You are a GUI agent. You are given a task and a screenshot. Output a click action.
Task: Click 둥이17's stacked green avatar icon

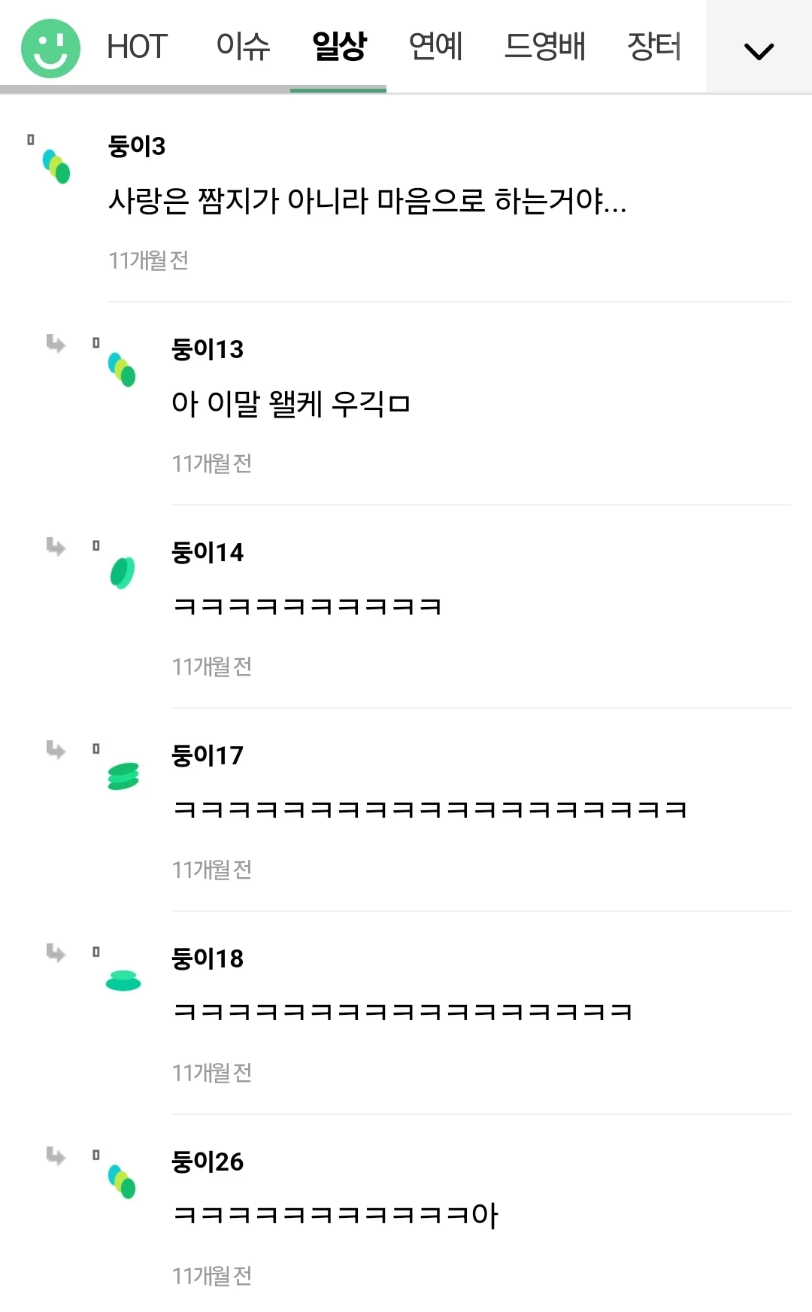pyautogui.click(x=123, y=776)
